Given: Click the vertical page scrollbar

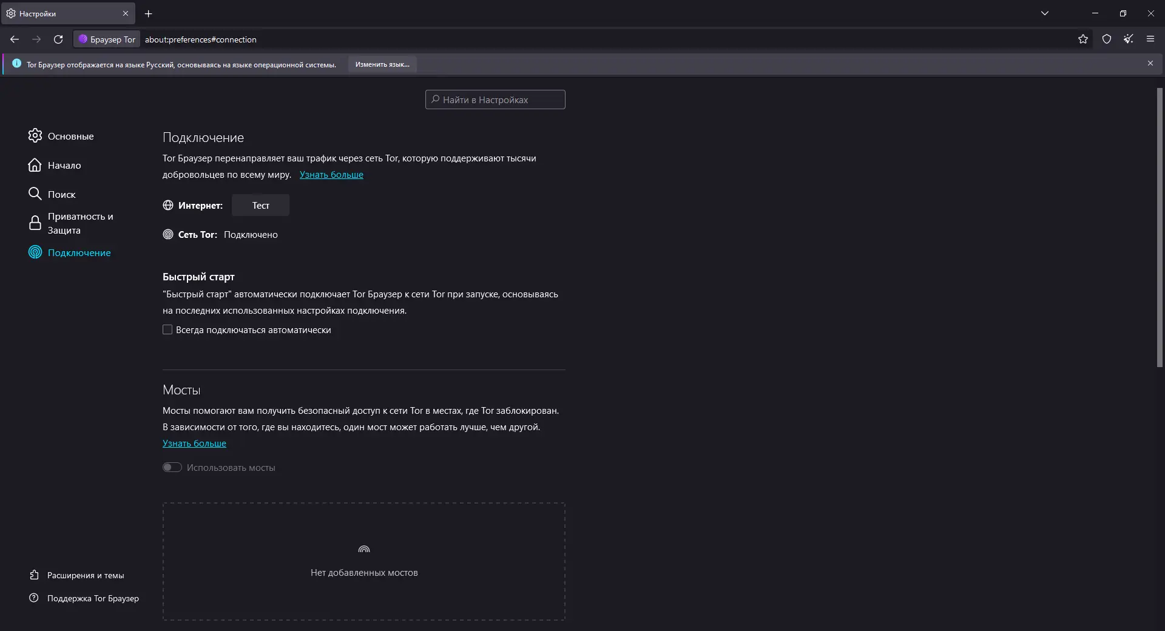Looking at the screenshot, I should pos(1160,228).
